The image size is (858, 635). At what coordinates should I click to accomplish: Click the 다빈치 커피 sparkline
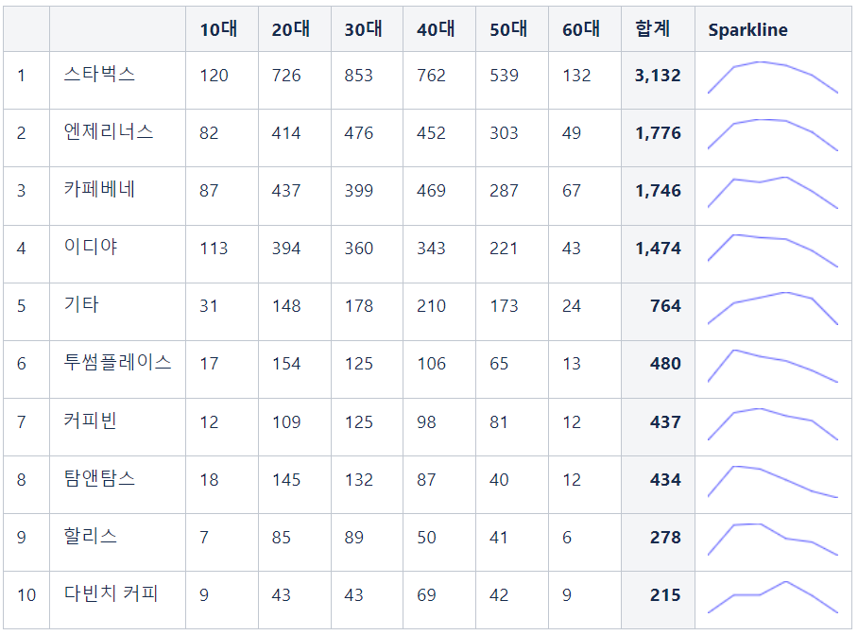pyautogui.click(x=773, y=597)
